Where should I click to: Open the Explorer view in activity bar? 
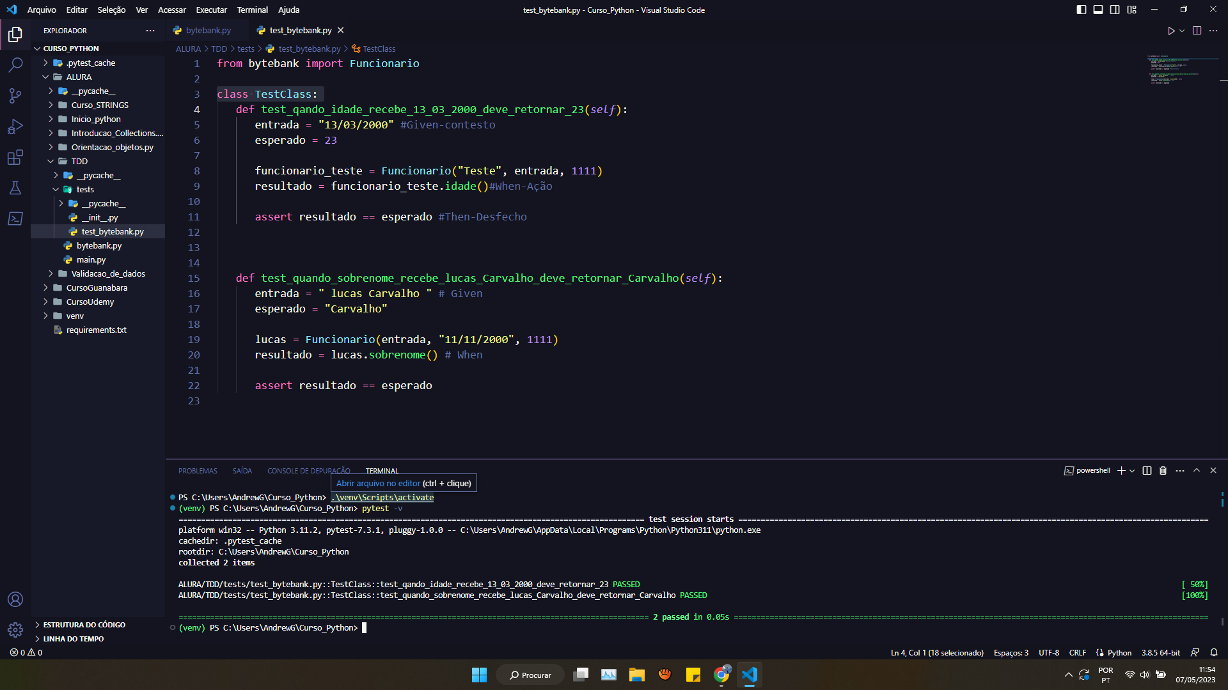[x=15, y=34]
